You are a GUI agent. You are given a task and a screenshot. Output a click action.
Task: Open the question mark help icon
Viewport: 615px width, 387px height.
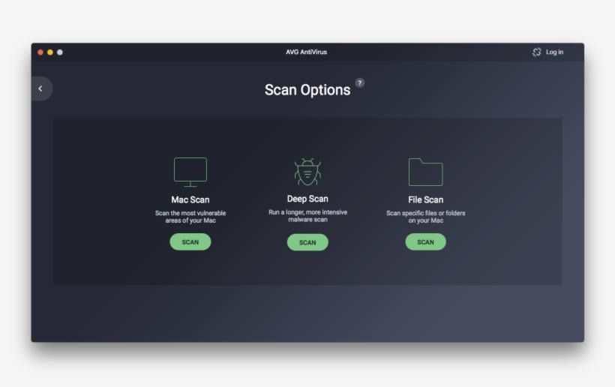[360, 83]
